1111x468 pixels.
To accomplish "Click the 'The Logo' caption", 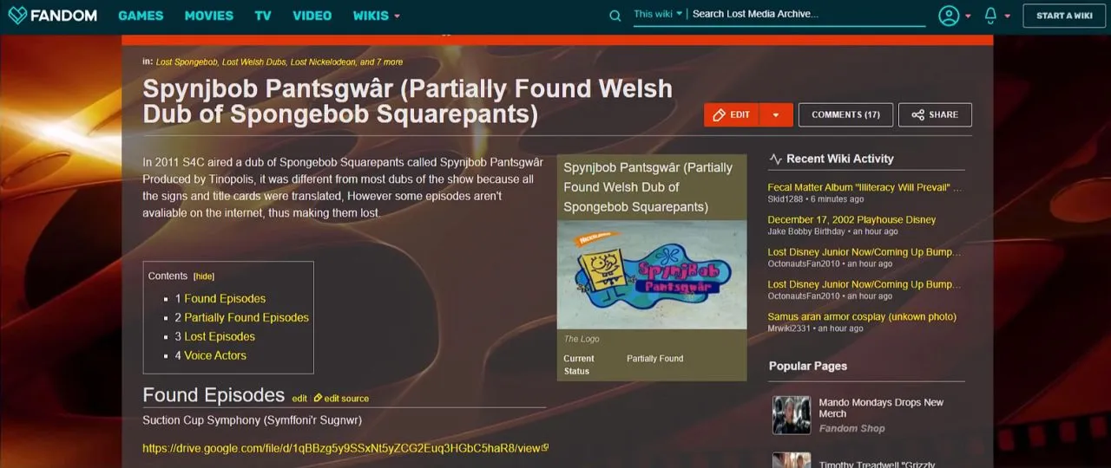I will click(582, 339).
